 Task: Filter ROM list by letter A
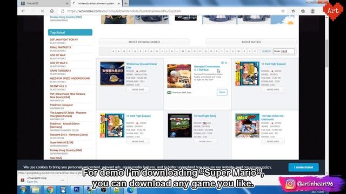(x=119, y=51)
